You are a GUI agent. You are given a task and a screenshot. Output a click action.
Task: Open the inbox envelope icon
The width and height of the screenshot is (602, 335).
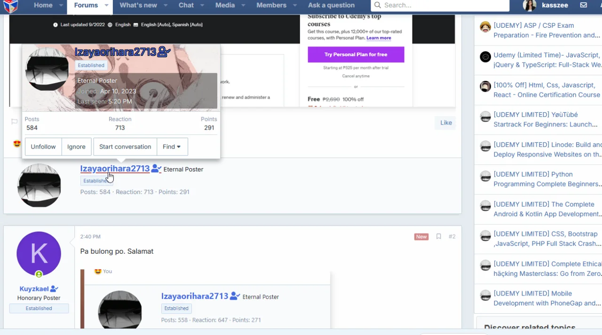click(x=583, y=5)
